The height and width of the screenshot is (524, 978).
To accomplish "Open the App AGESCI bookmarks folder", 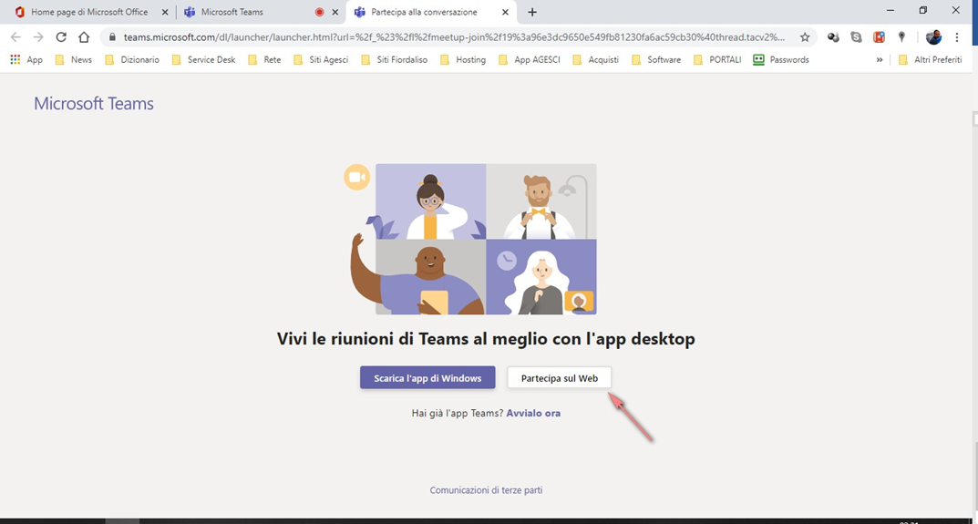I will (530, 60).
